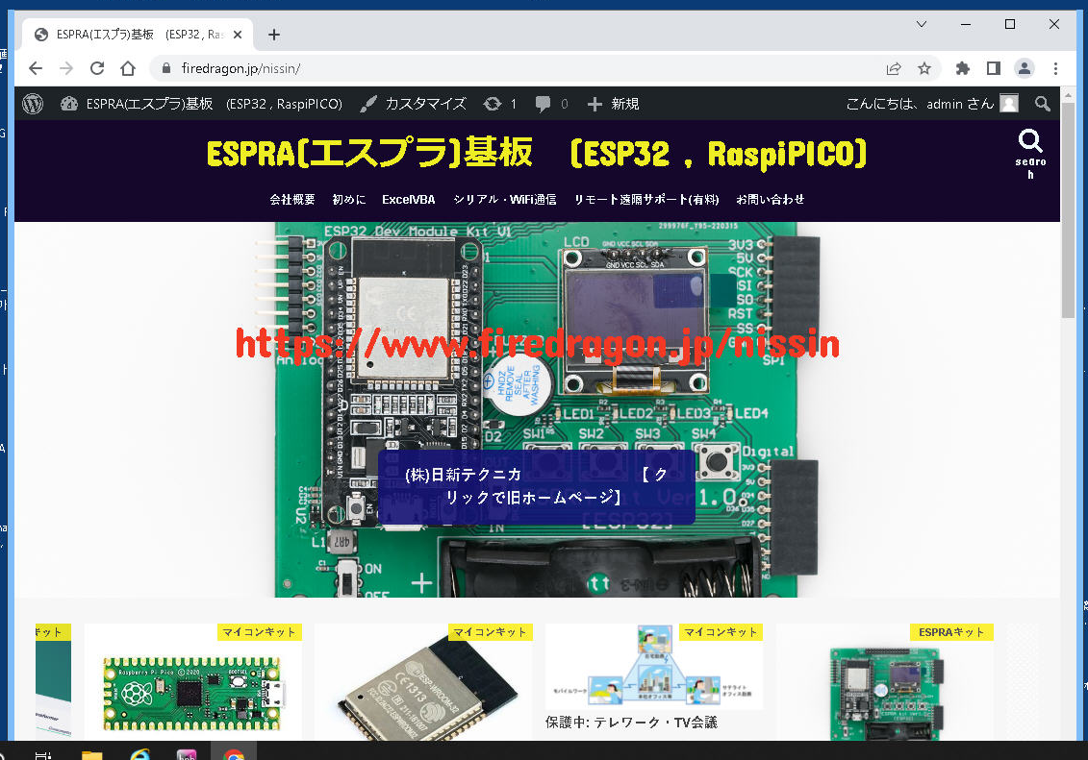Open the admin さん account menu
Viewport: 1088px width, 760px height.
932,104
